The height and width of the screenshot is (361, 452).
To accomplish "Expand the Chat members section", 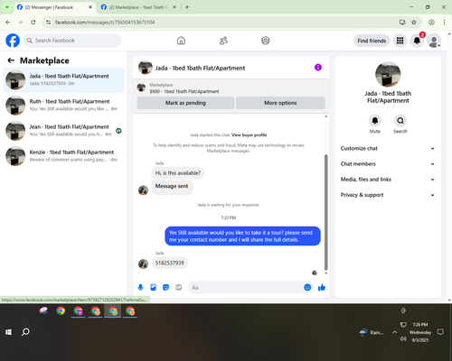I will [388, 164].
